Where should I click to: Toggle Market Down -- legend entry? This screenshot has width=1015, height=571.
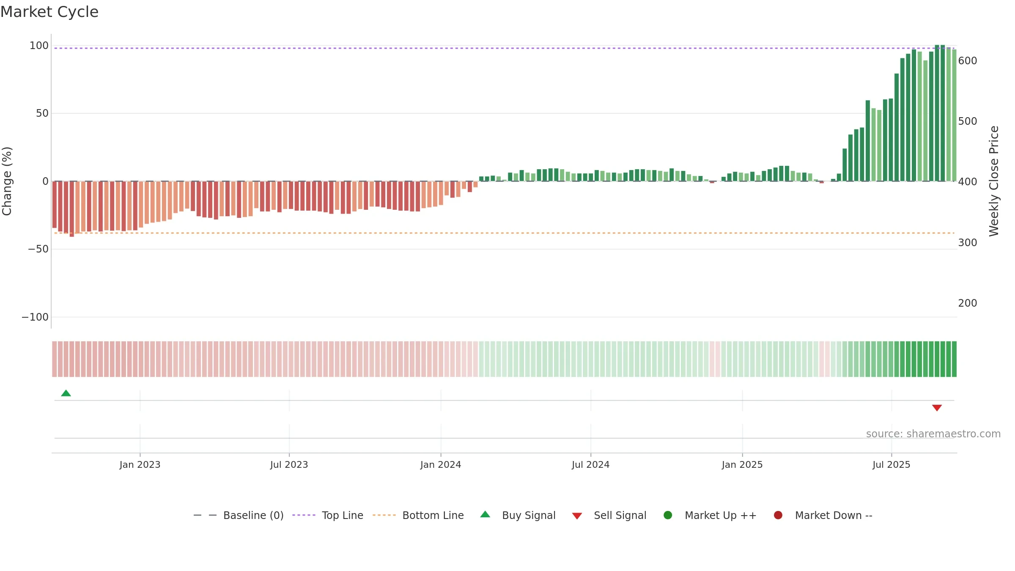point(823,515)
